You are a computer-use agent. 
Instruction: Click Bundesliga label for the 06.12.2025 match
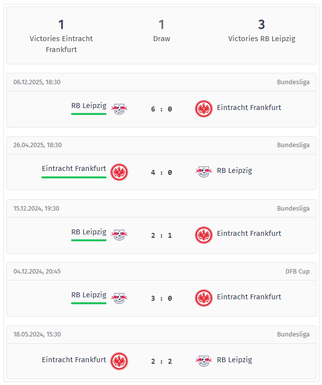coord(293,82)
